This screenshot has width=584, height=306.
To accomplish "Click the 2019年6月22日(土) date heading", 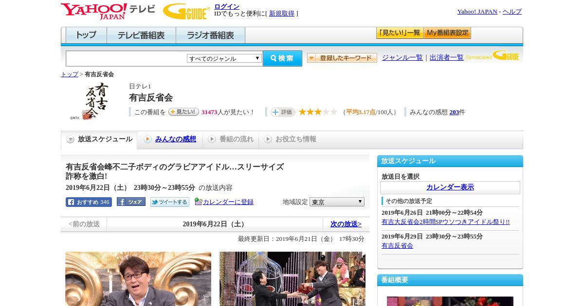I will tap(215, 224).
